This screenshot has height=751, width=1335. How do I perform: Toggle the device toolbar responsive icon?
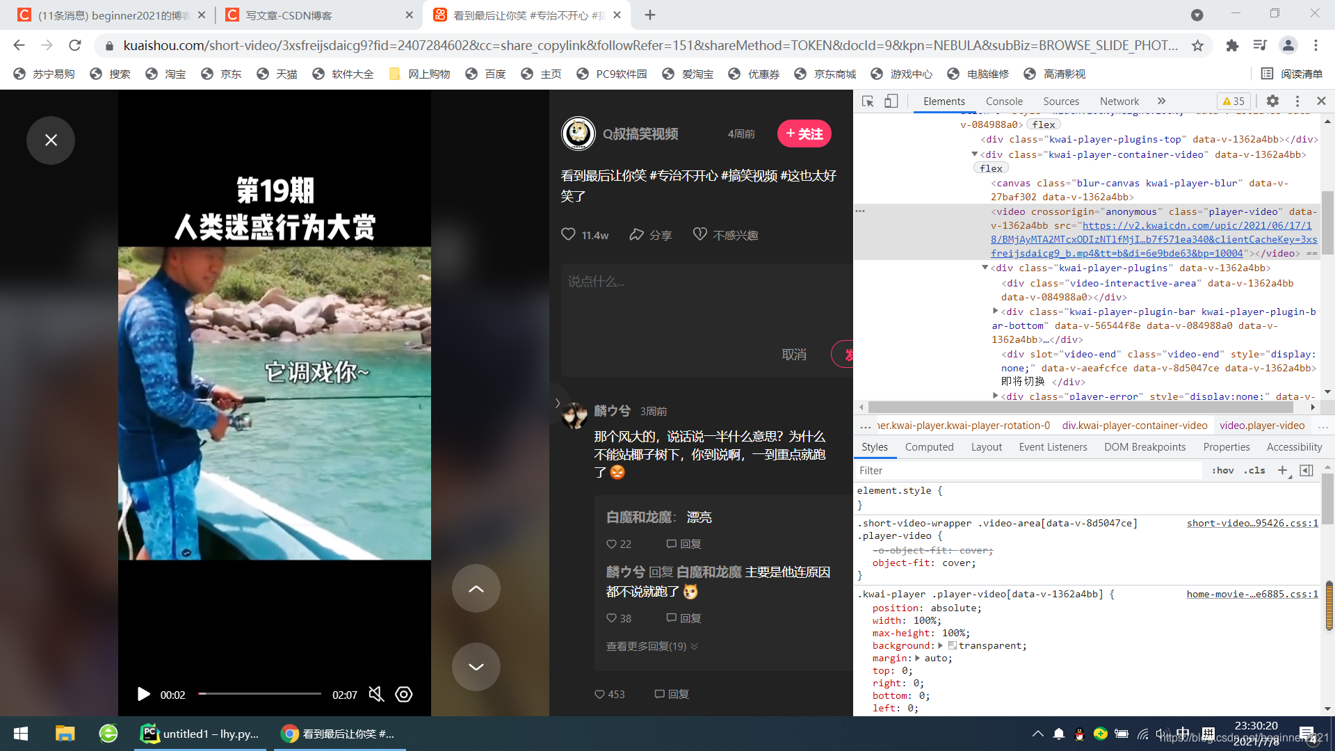[x=891, y=101]
